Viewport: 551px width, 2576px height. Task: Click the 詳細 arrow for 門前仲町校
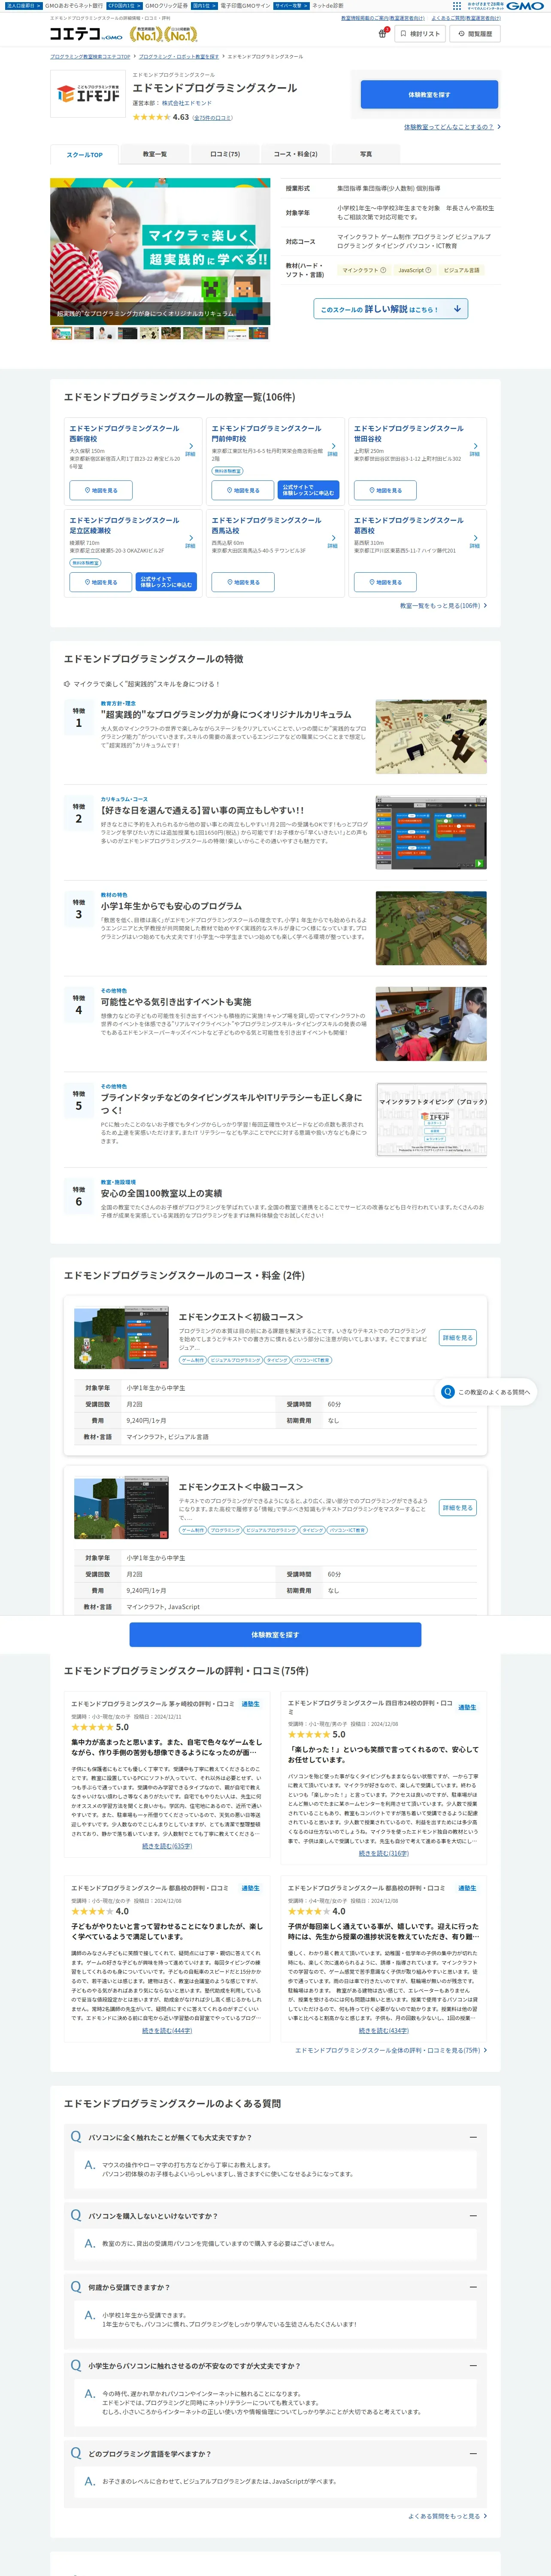tap(333, 449)
